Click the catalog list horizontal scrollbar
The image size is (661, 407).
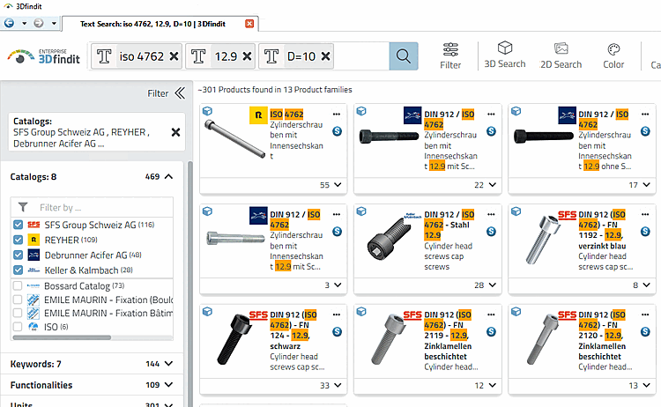[62, 337]
